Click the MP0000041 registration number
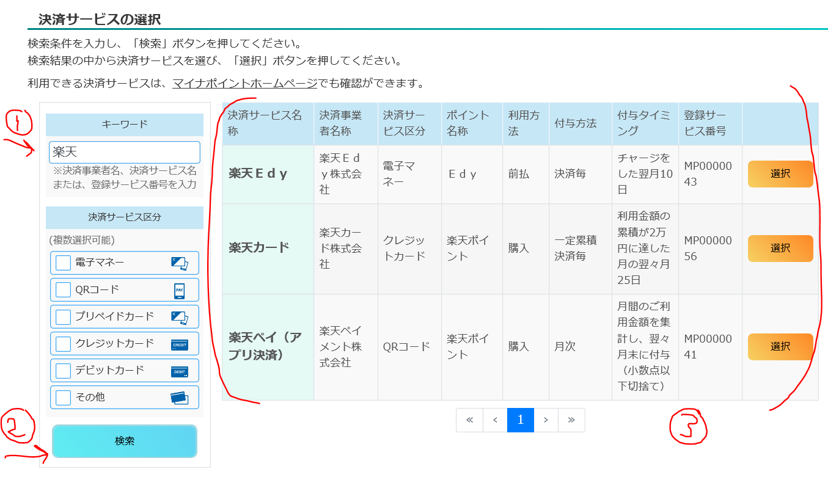This screenshot has height=491, width=828. (x=708, y=347)
